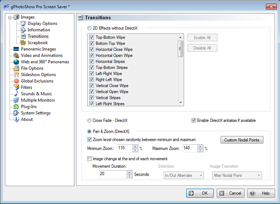Screen dimensions: 280x204
Task: Open the Direction dropdown
Action: [183, 175]
